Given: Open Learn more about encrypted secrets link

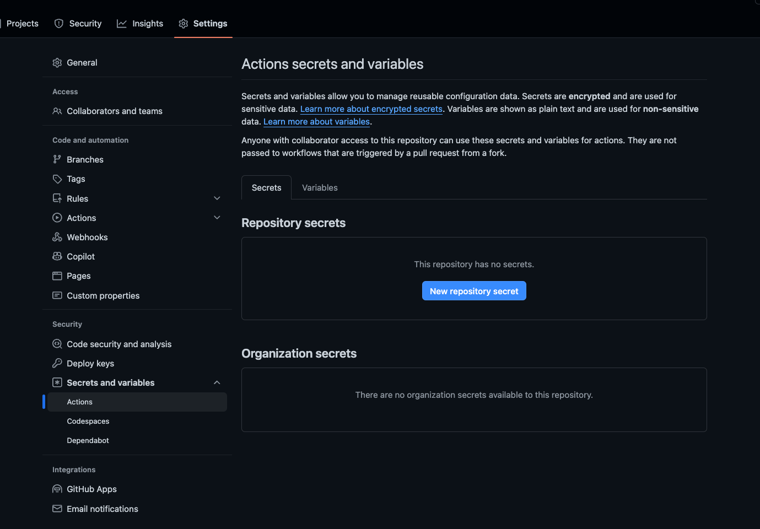Looking at the screenshot, I should click(371, 109).
